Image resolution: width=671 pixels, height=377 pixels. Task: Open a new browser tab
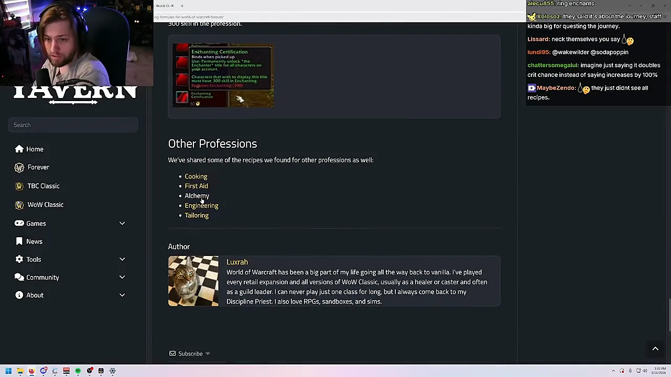(x=182, y=6)
